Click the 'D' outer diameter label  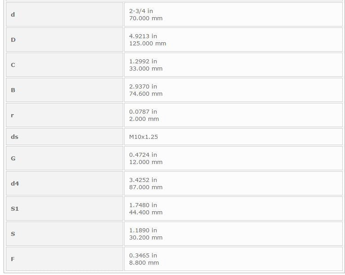(x=64, y=40)
